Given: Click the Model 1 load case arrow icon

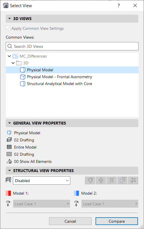Looking at the screenshot, I should 8,204.
